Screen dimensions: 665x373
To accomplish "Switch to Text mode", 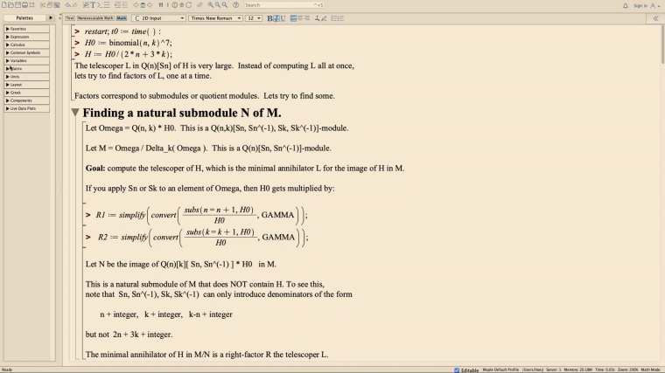I will (70, 18).
